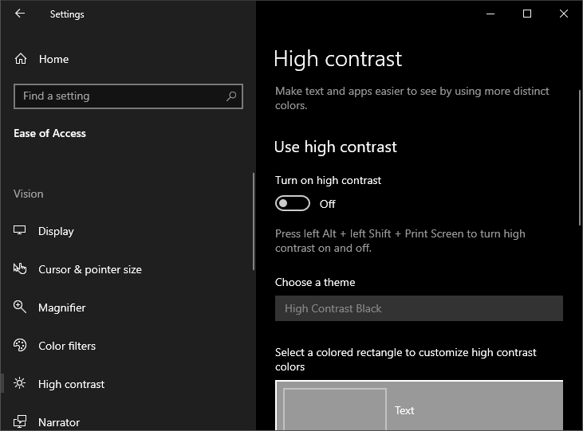Turn on the high contrast toggle
Screen dimensions: 583x431
[x=292, y=204]
